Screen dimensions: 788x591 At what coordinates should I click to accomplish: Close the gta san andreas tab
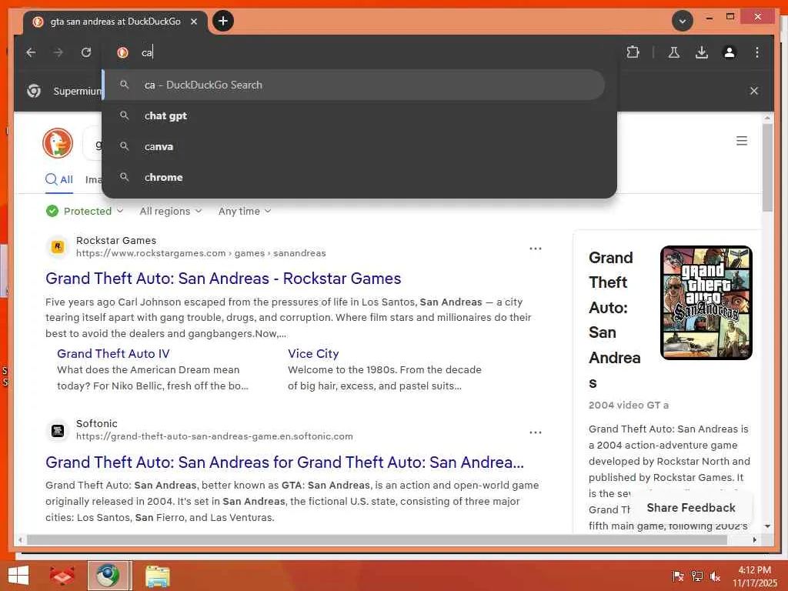(x=194, y=22)
